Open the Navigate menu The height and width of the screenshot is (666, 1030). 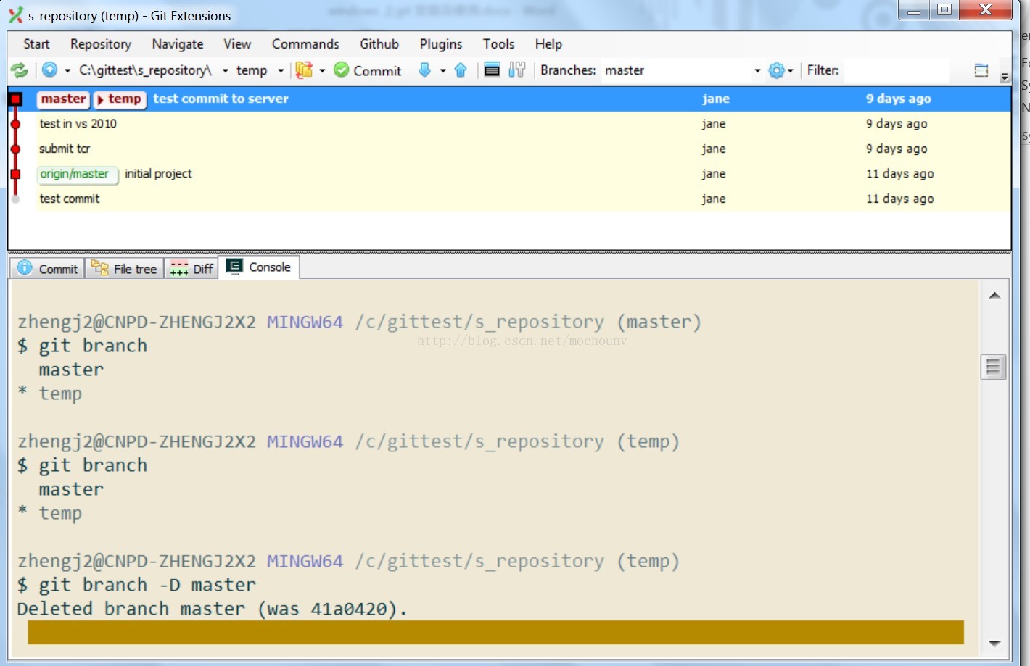[x=178, y=44]
